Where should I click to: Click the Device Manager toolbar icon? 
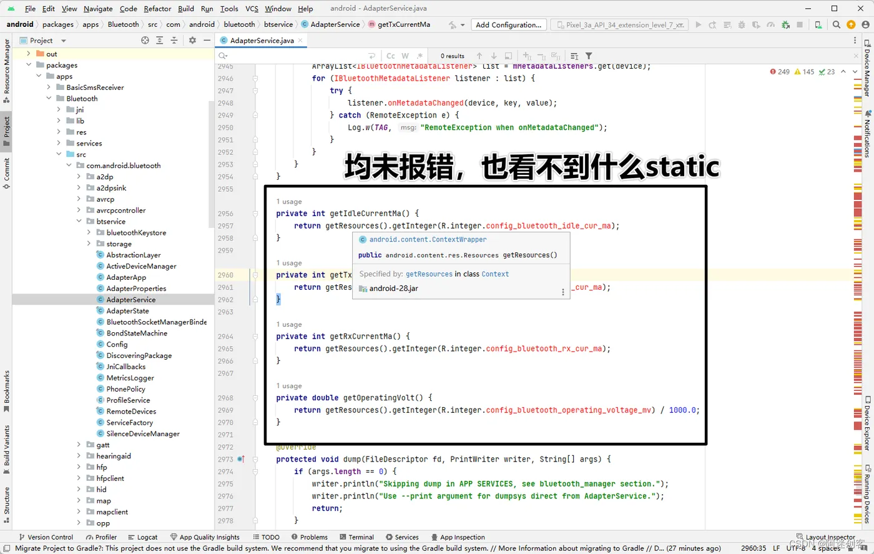pyautogui.click(x=818, y=25)
